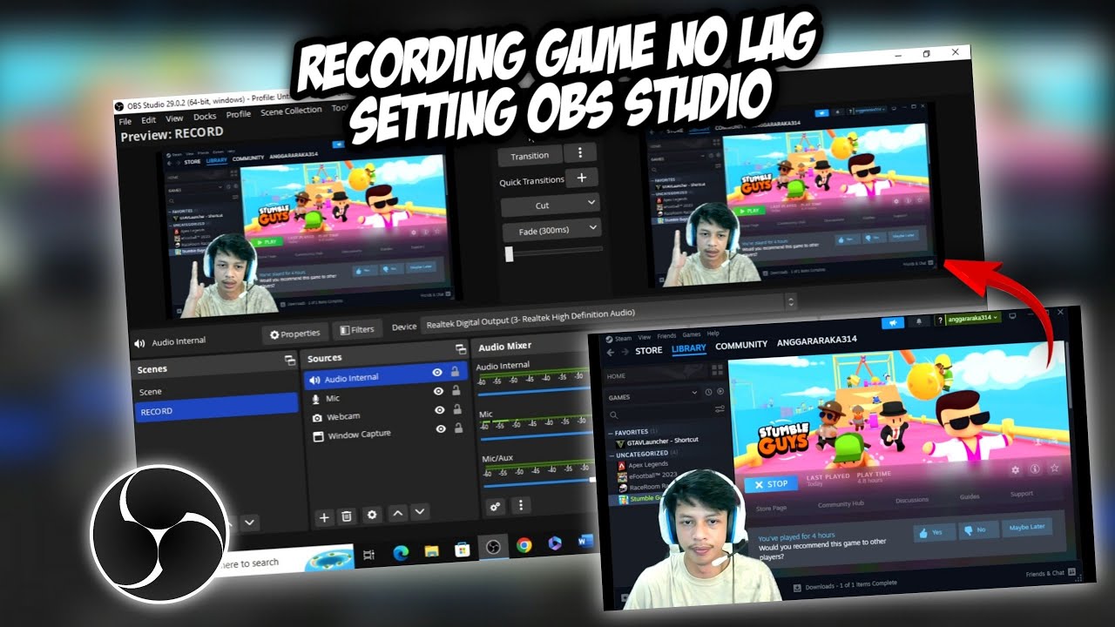Open OBS File menu
The width and height of the screenshot is (1115, 627).
tap(125, 121)
